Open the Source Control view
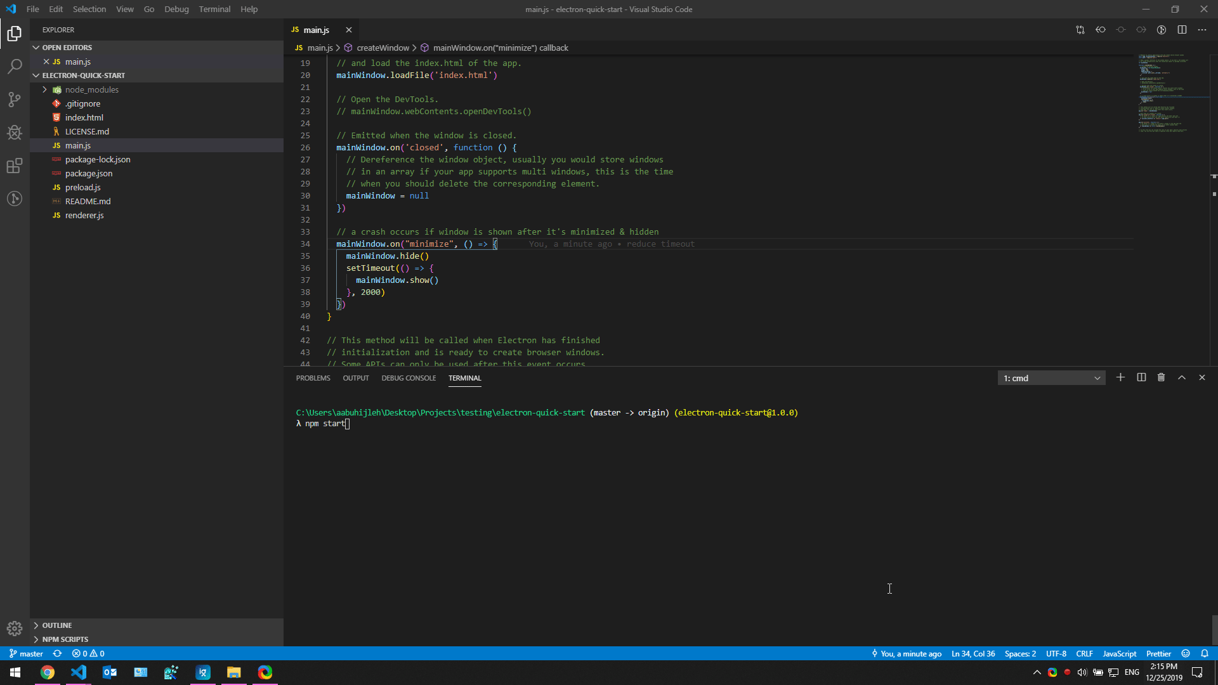Screen dimensions: 1218x685 click(15, 99)
